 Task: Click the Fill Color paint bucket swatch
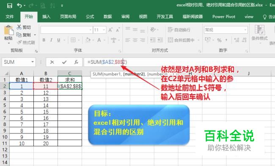click(x=88, y=40)
